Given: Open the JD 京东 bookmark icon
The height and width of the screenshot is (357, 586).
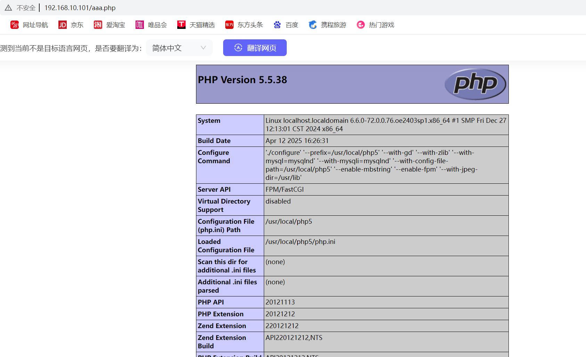Looking at the screenshot, I should [63, 25].
